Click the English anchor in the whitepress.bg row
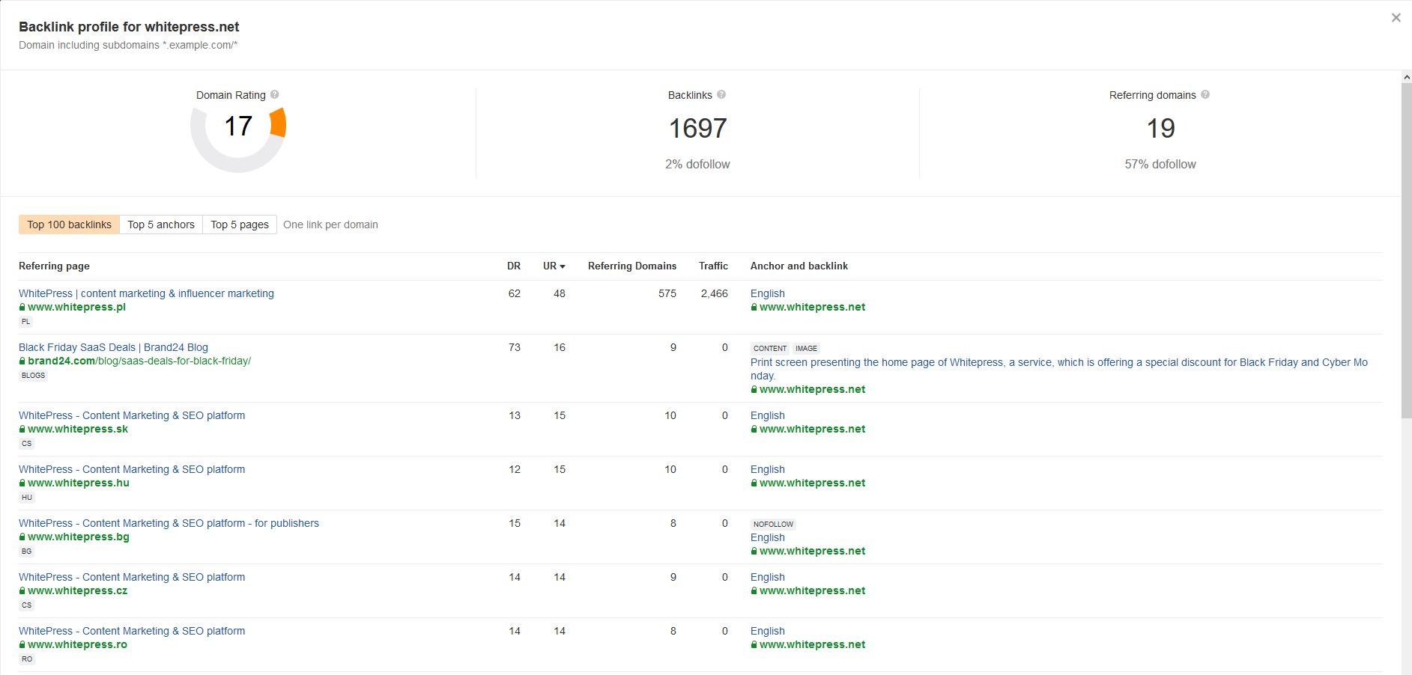This screenshot has height=675, width=1412. 768,537
